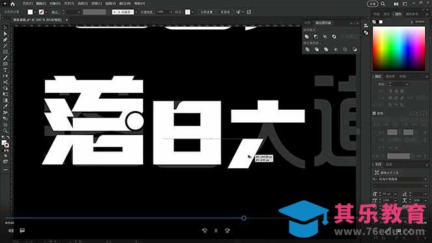Viewport: 432px width, 243px height.
Task: Select the Rectangle tool
Action: [x=5, y=52]
